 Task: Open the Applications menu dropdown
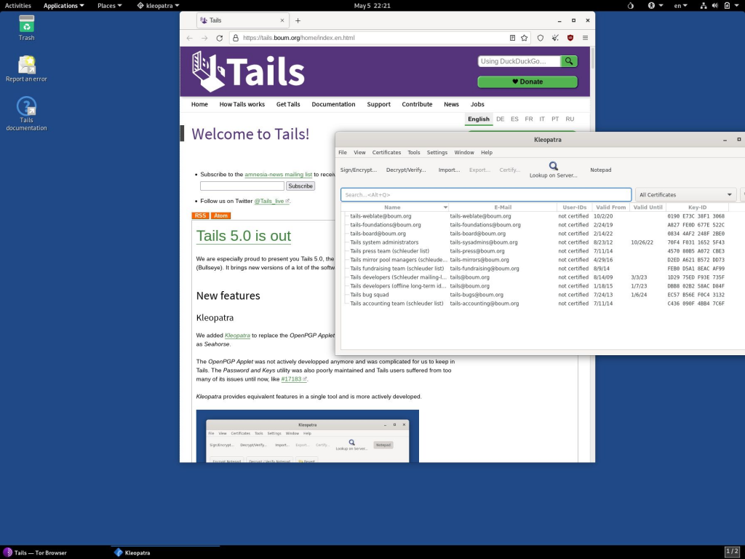pyautogui.click(x=64, y=6)
